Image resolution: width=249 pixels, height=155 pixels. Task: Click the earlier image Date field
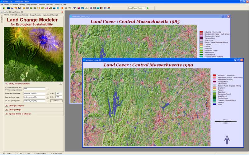(x=59, y=94)
